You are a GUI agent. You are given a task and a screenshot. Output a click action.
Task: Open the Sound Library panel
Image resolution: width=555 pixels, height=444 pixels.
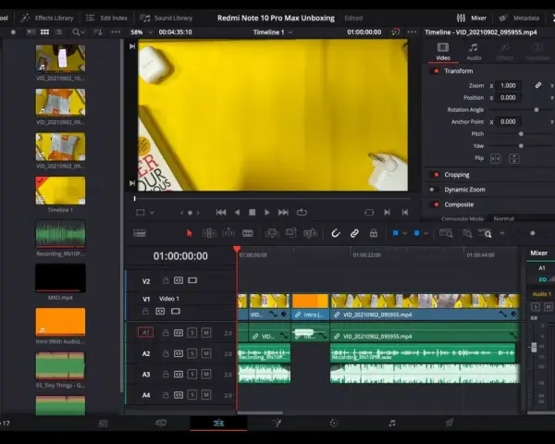click(x=166, y=18)
